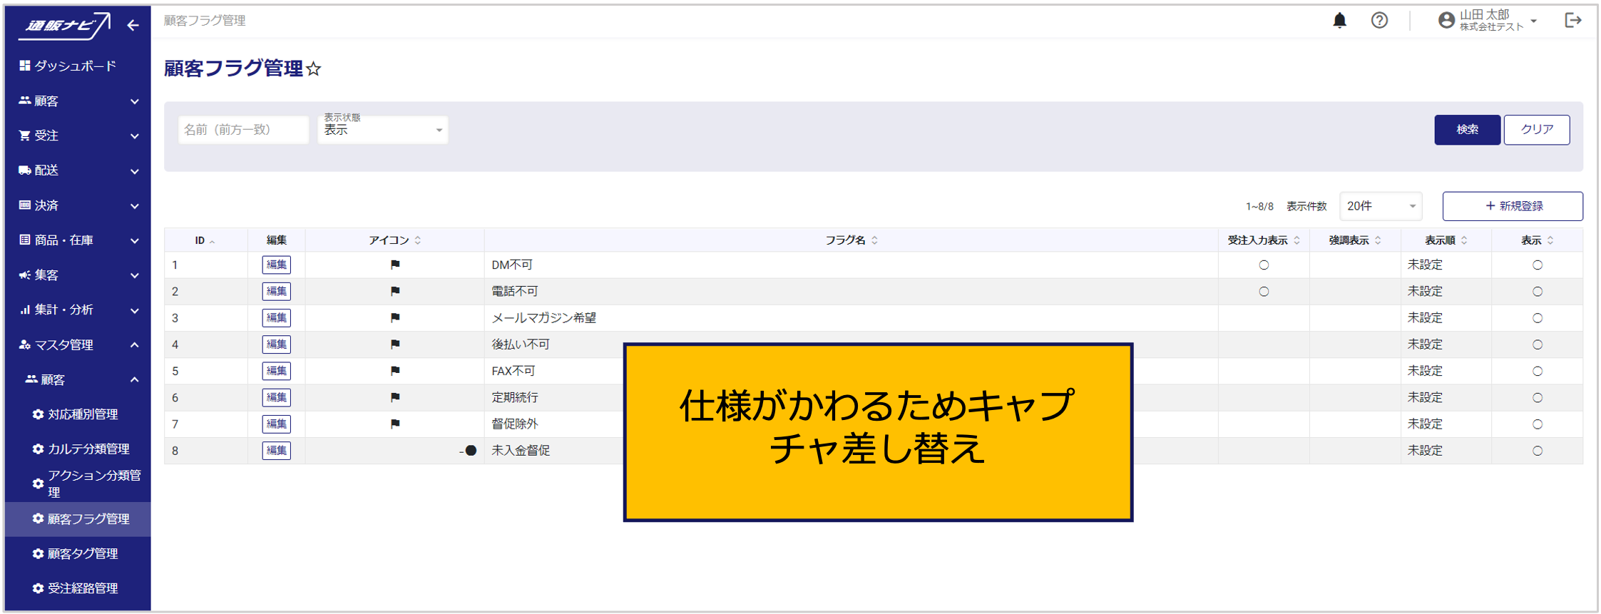Click the flag icon in the DM不可 row
1601x614 pixels.
click(395, 265)
